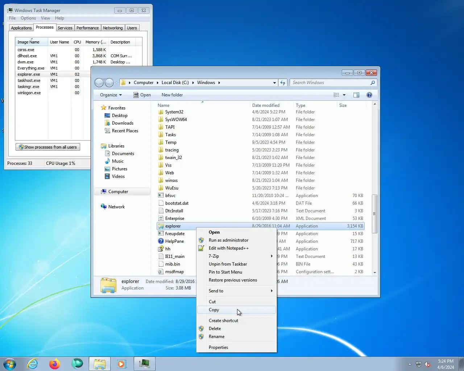Click breadcrumb arrow after Local Disk (C:)
The height and width of the screenshot is (371, 464).
[x=193, y=83]
